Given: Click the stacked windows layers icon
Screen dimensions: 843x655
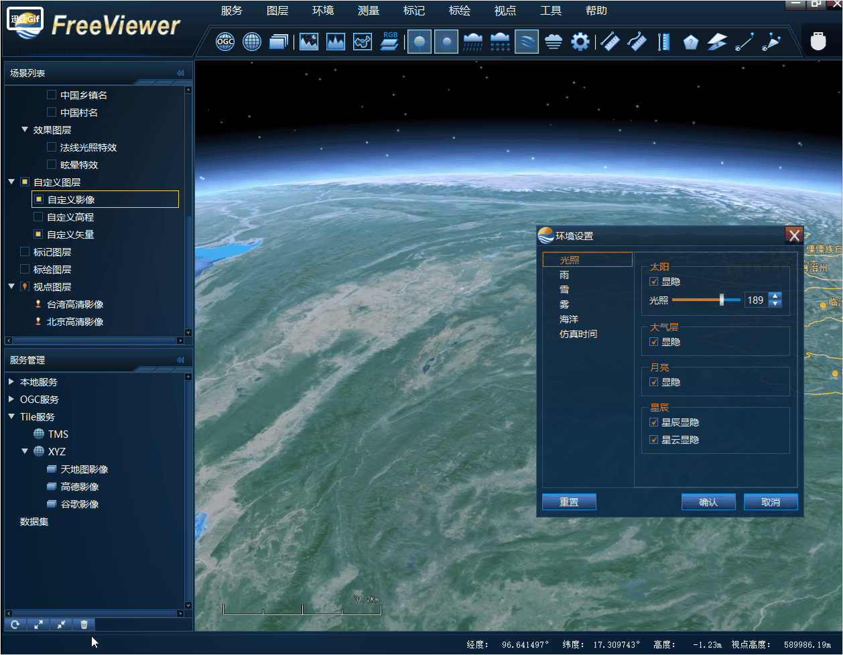Looking at the screenshot, I should pos(279,42).
